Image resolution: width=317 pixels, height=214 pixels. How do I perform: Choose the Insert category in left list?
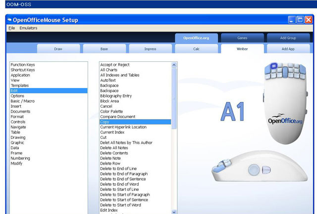16,106
